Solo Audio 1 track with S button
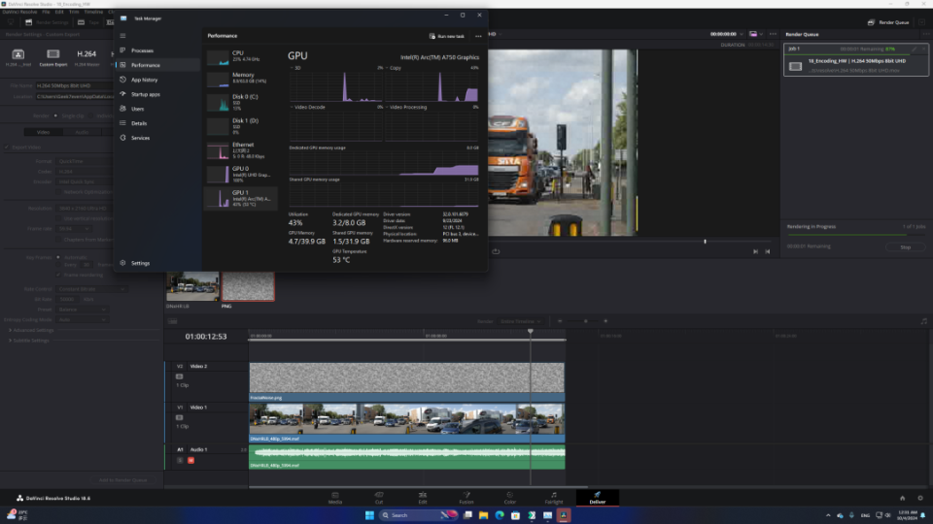933x524 pixels. click(x=180, y=460)
